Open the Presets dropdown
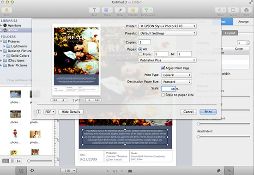 [x=168, y=33]
